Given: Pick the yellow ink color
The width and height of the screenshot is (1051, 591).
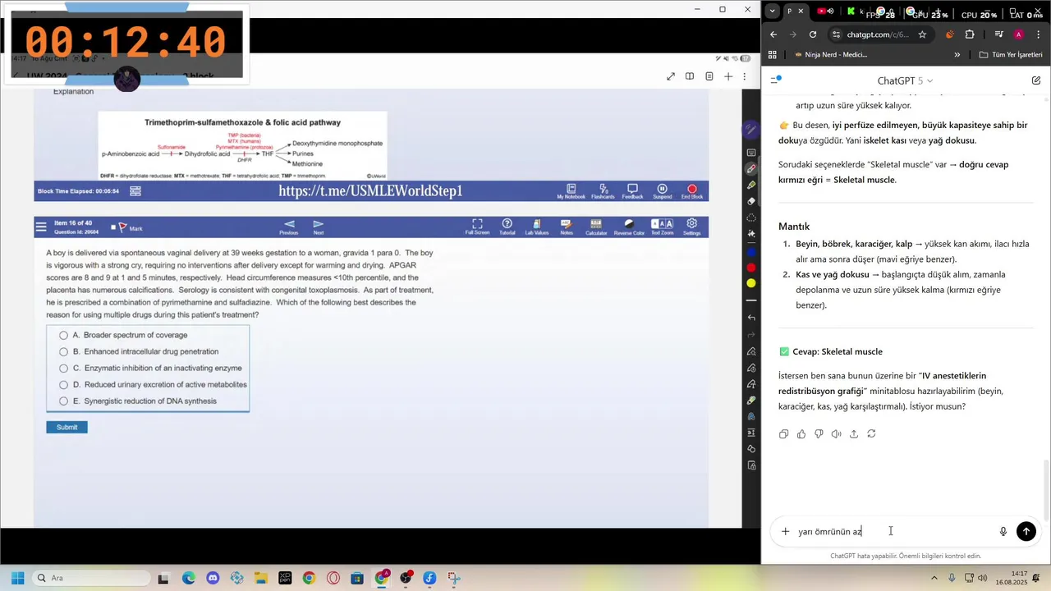Looking at the screenshot, I should pos(751,283).
